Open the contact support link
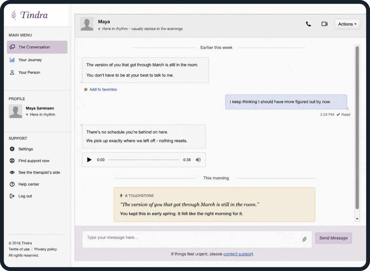370x271 pixels. [x=238, y=254]
